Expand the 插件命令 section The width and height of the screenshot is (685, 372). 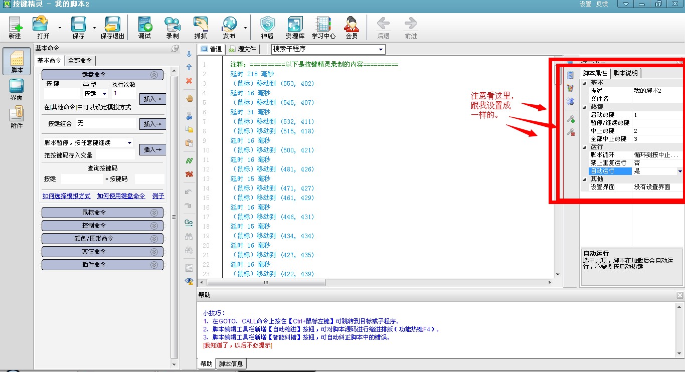pyautogui.click(x=154, y=265)
